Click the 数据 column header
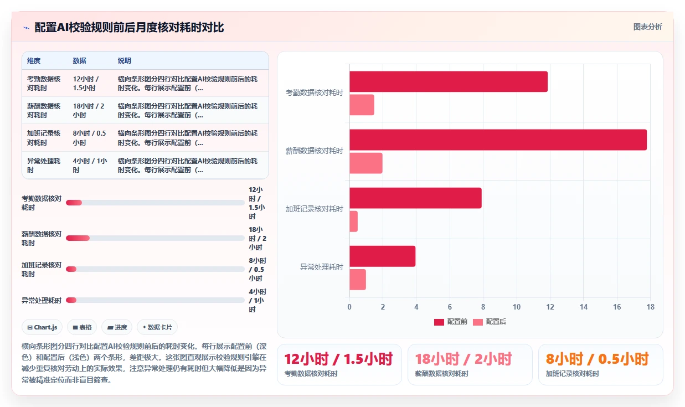Viewport: 685px width, 407px height. click(x=79, y=61)
